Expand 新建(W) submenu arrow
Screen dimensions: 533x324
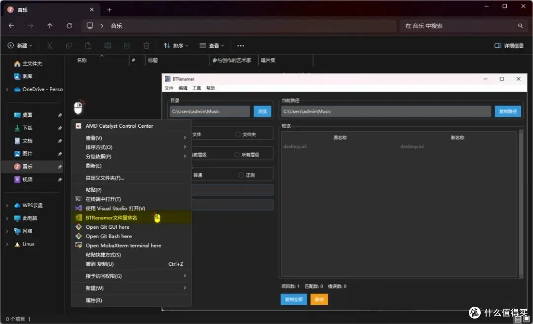(x=185, y=288)
